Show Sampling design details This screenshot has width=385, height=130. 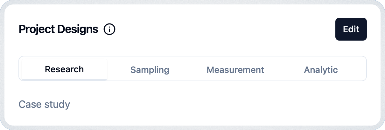point(150,70)
